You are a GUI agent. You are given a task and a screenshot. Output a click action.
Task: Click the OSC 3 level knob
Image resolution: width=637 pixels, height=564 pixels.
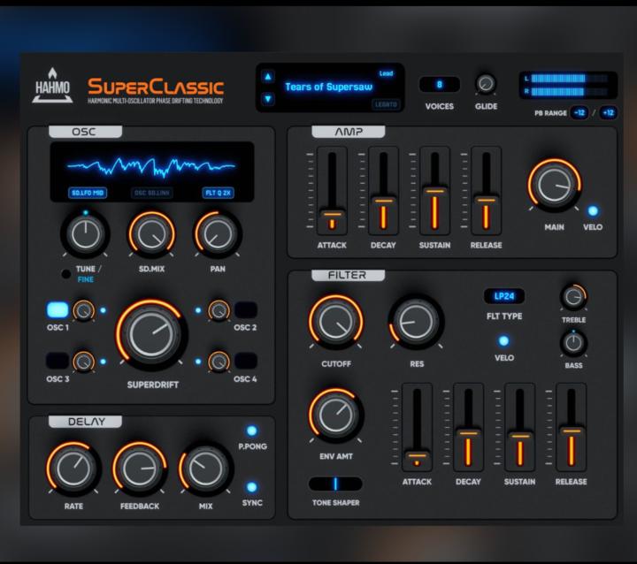(x=84, y=362)
